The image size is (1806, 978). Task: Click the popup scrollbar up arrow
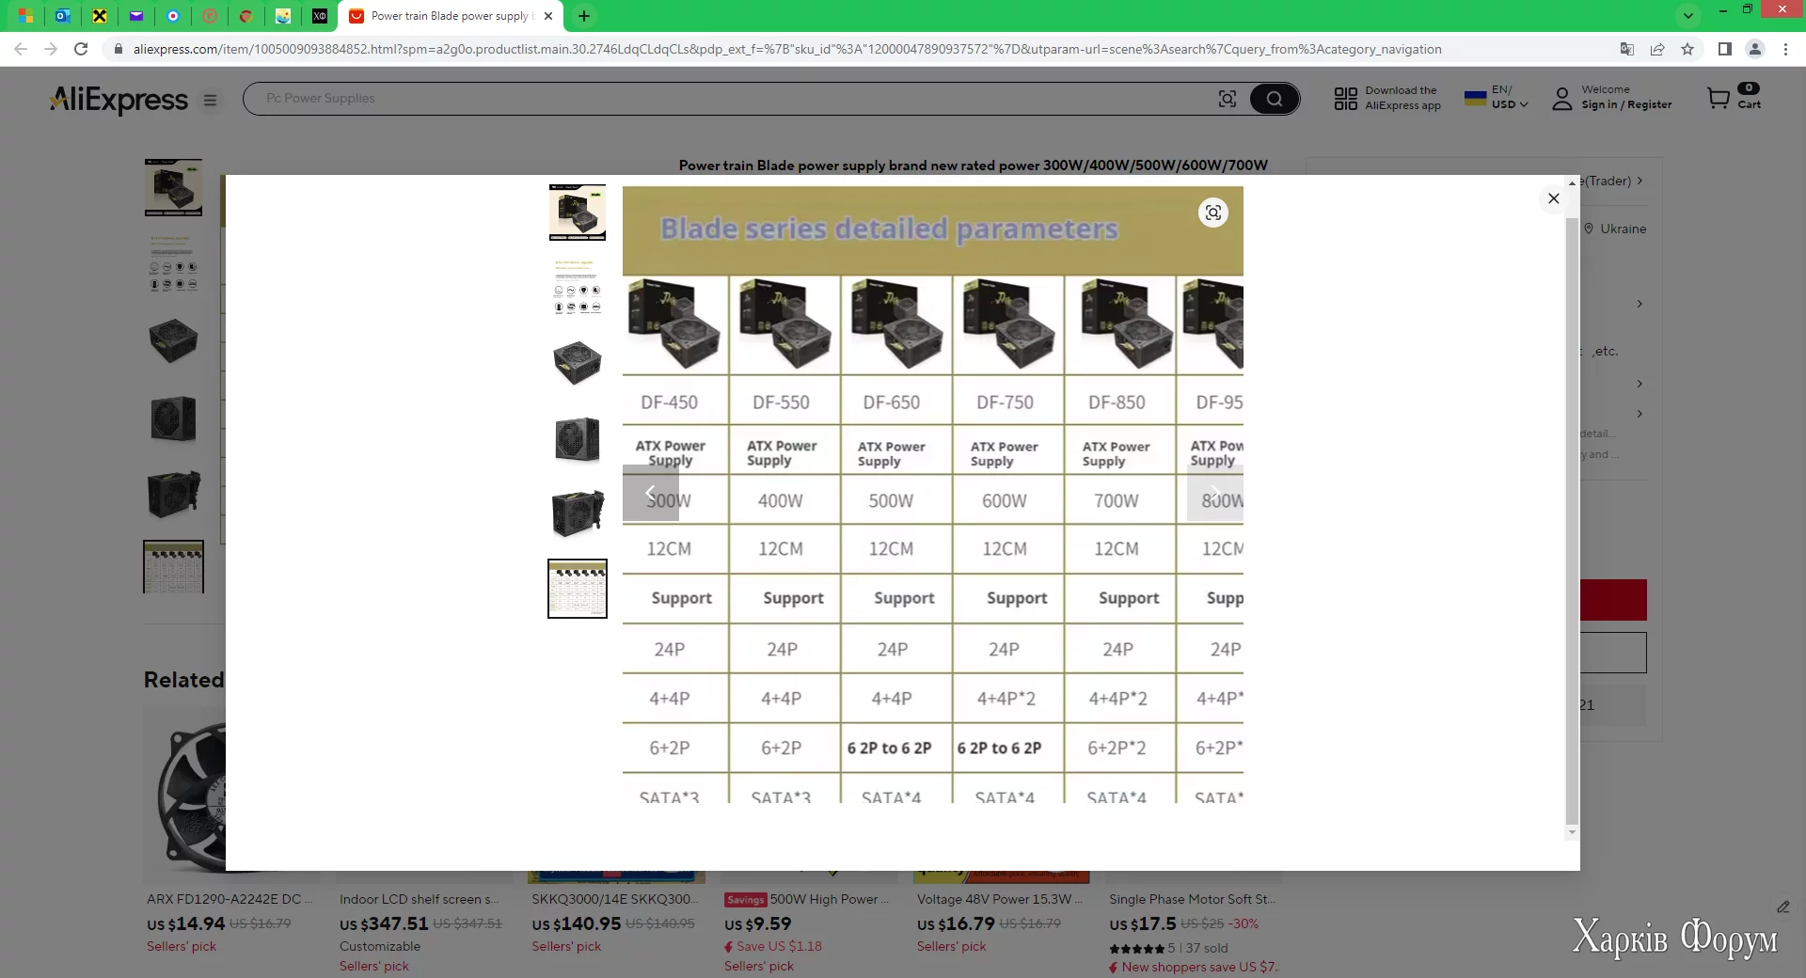tap(1572, 182)
